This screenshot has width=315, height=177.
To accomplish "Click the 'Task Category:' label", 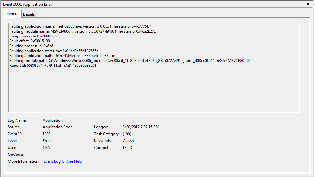I will [x=107, y=134].
